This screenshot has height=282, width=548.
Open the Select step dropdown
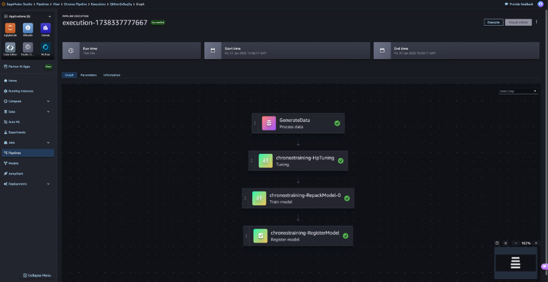click(518, 91)
